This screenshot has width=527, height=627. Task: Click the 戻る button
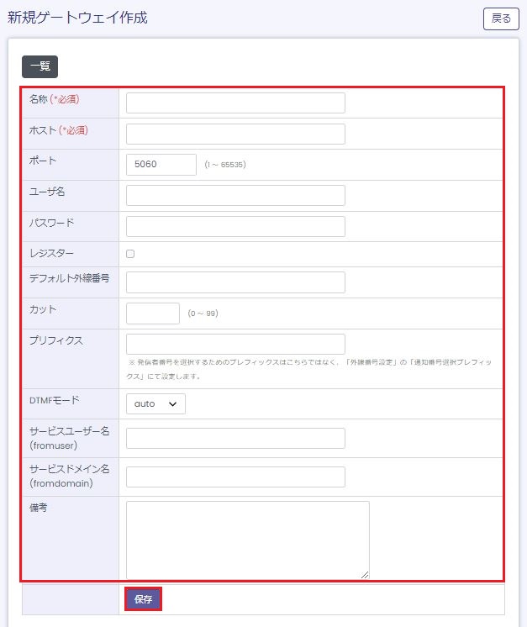point(501,18)
